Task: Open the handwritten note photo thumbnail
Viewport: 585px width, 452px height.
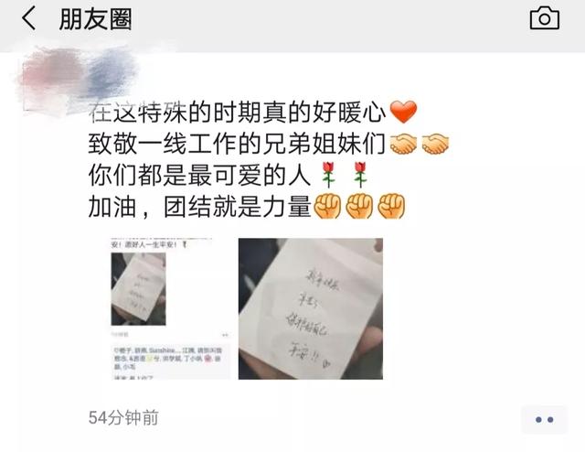Action: click(311, 308)
